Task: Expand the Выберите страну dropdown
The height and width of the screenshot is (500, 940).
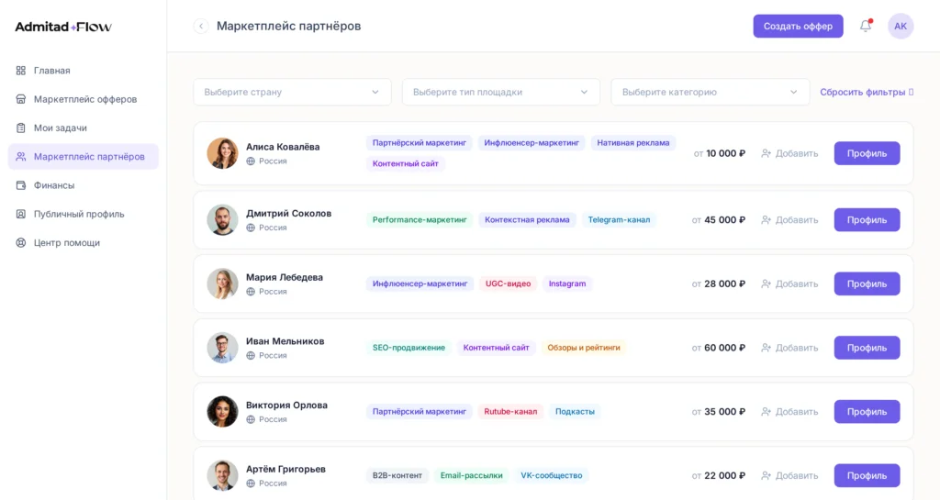Action: click(x=292, y=93)
